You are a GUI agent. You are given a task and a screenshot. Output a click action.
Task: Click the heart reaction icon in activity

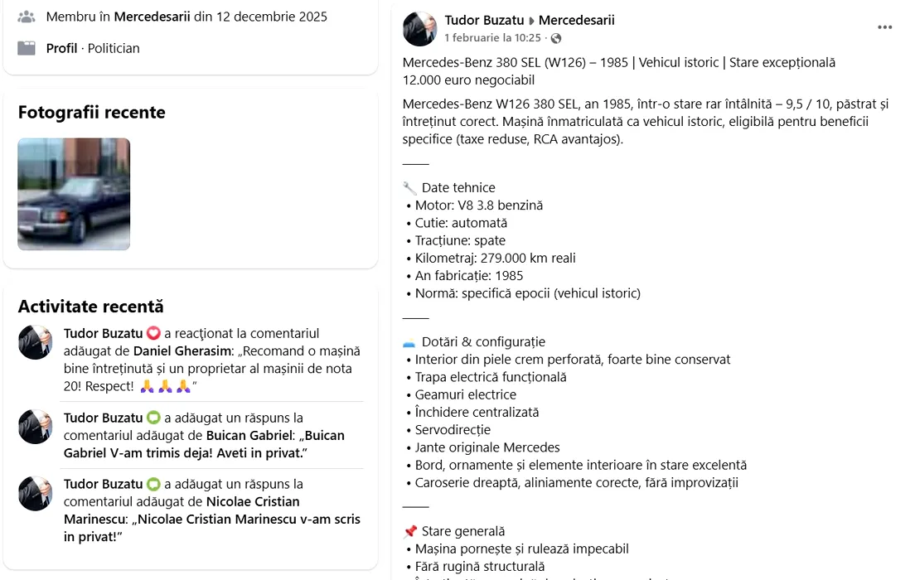point(153,334)
